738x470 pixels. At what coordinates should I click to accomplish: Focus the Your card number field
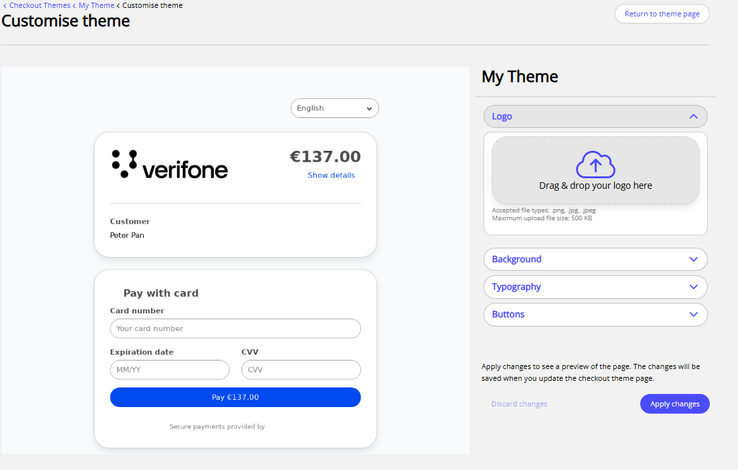tap(236, 328)
